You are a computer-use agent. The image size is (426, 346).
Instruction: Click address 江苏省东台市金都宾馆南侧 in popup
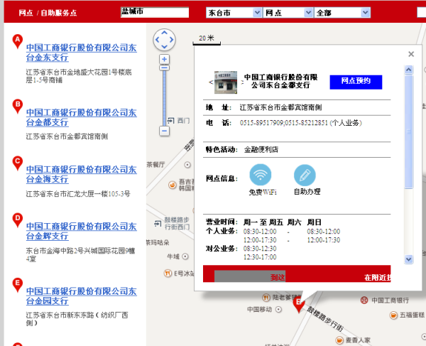(x=280, y=107)
